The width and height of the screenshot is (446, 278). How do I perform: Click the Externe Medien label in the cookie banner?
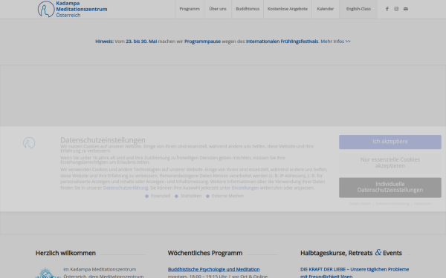tap(227, 196)
